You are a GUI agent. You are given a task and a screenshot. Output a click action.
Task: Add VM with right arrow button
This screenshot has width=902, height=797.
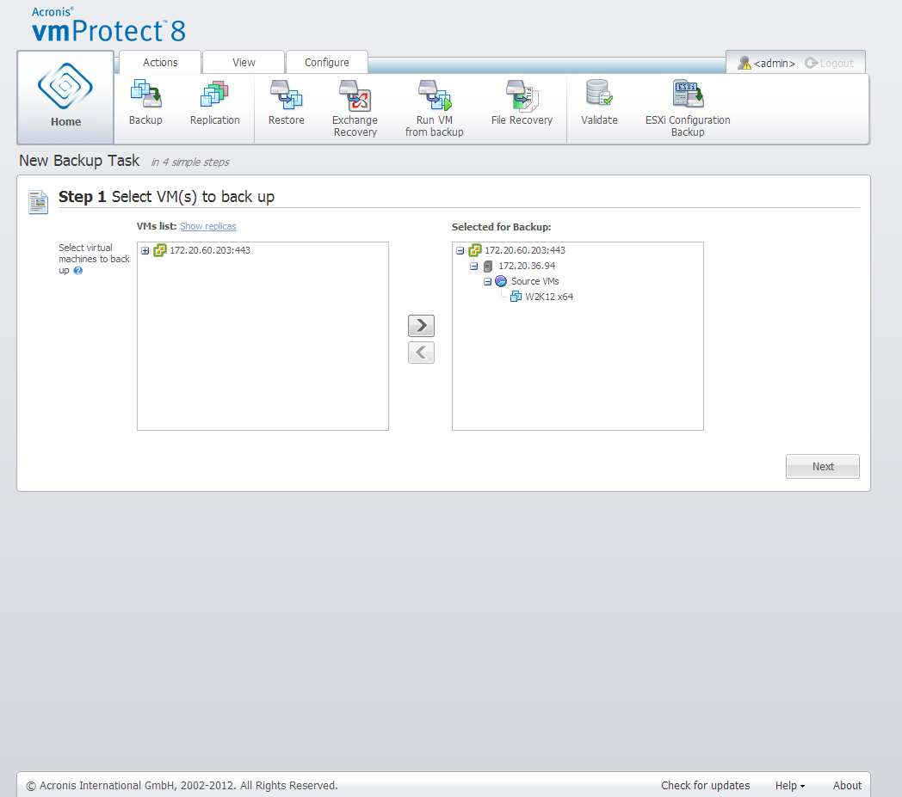point(421,326)
